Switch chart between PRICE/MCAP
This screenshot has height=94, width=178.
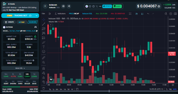tap(74, 14)
